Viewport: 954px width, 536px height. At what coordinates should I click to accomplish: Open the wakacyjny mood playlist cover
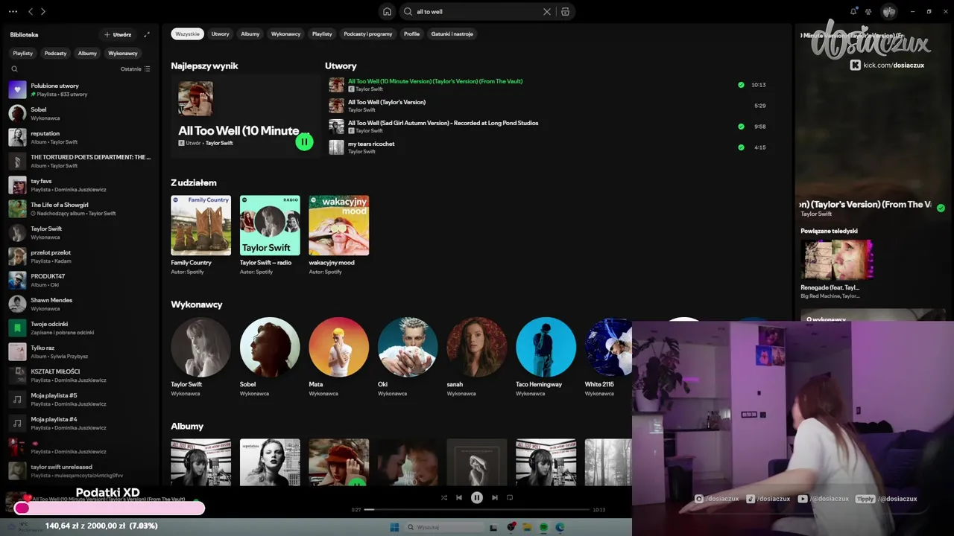click(x=339, y=226)
